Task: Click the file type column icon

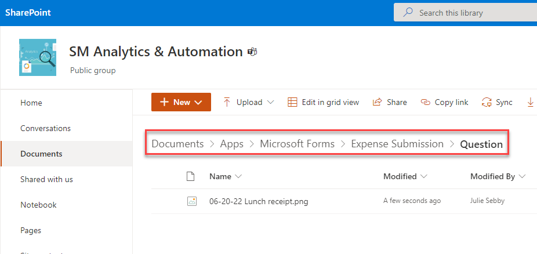Action: coord(190,176)
